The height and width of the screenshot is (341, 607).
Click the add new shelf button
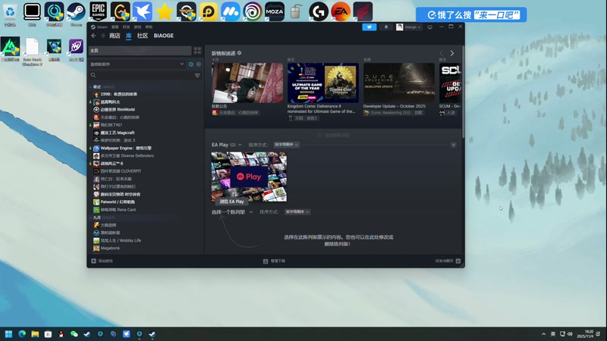point(333,135)
